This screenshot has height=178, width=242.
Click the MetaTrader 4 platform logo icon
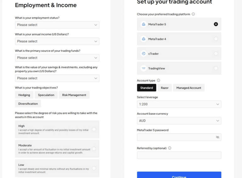(x=144, y=39)
